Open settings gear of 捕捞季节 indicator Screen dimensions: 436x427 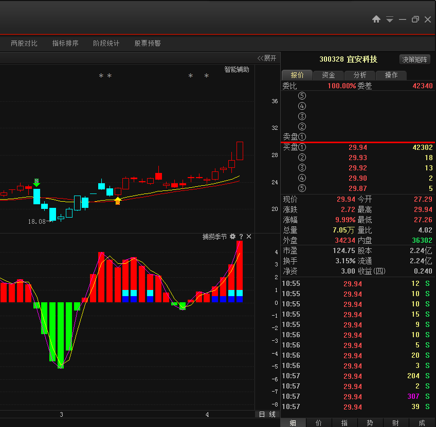tap(233, 236)
